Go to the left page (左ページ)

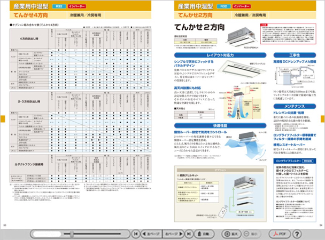pos(151,234)
